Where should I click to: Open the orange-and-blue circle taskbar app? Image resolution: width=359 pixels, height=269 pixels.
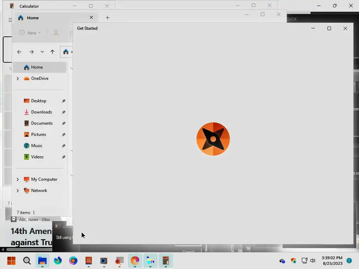(x=73, y=261)
